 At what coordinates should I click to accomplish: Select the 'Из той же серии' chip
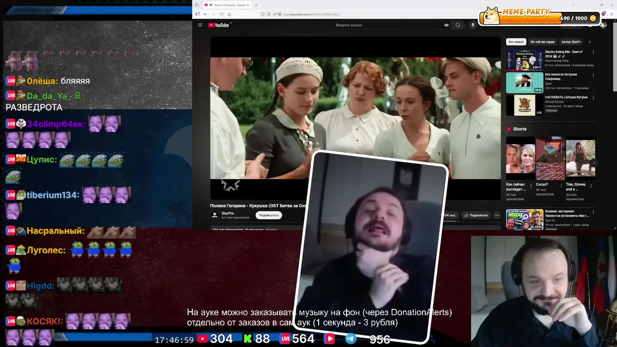click(542, 42)
